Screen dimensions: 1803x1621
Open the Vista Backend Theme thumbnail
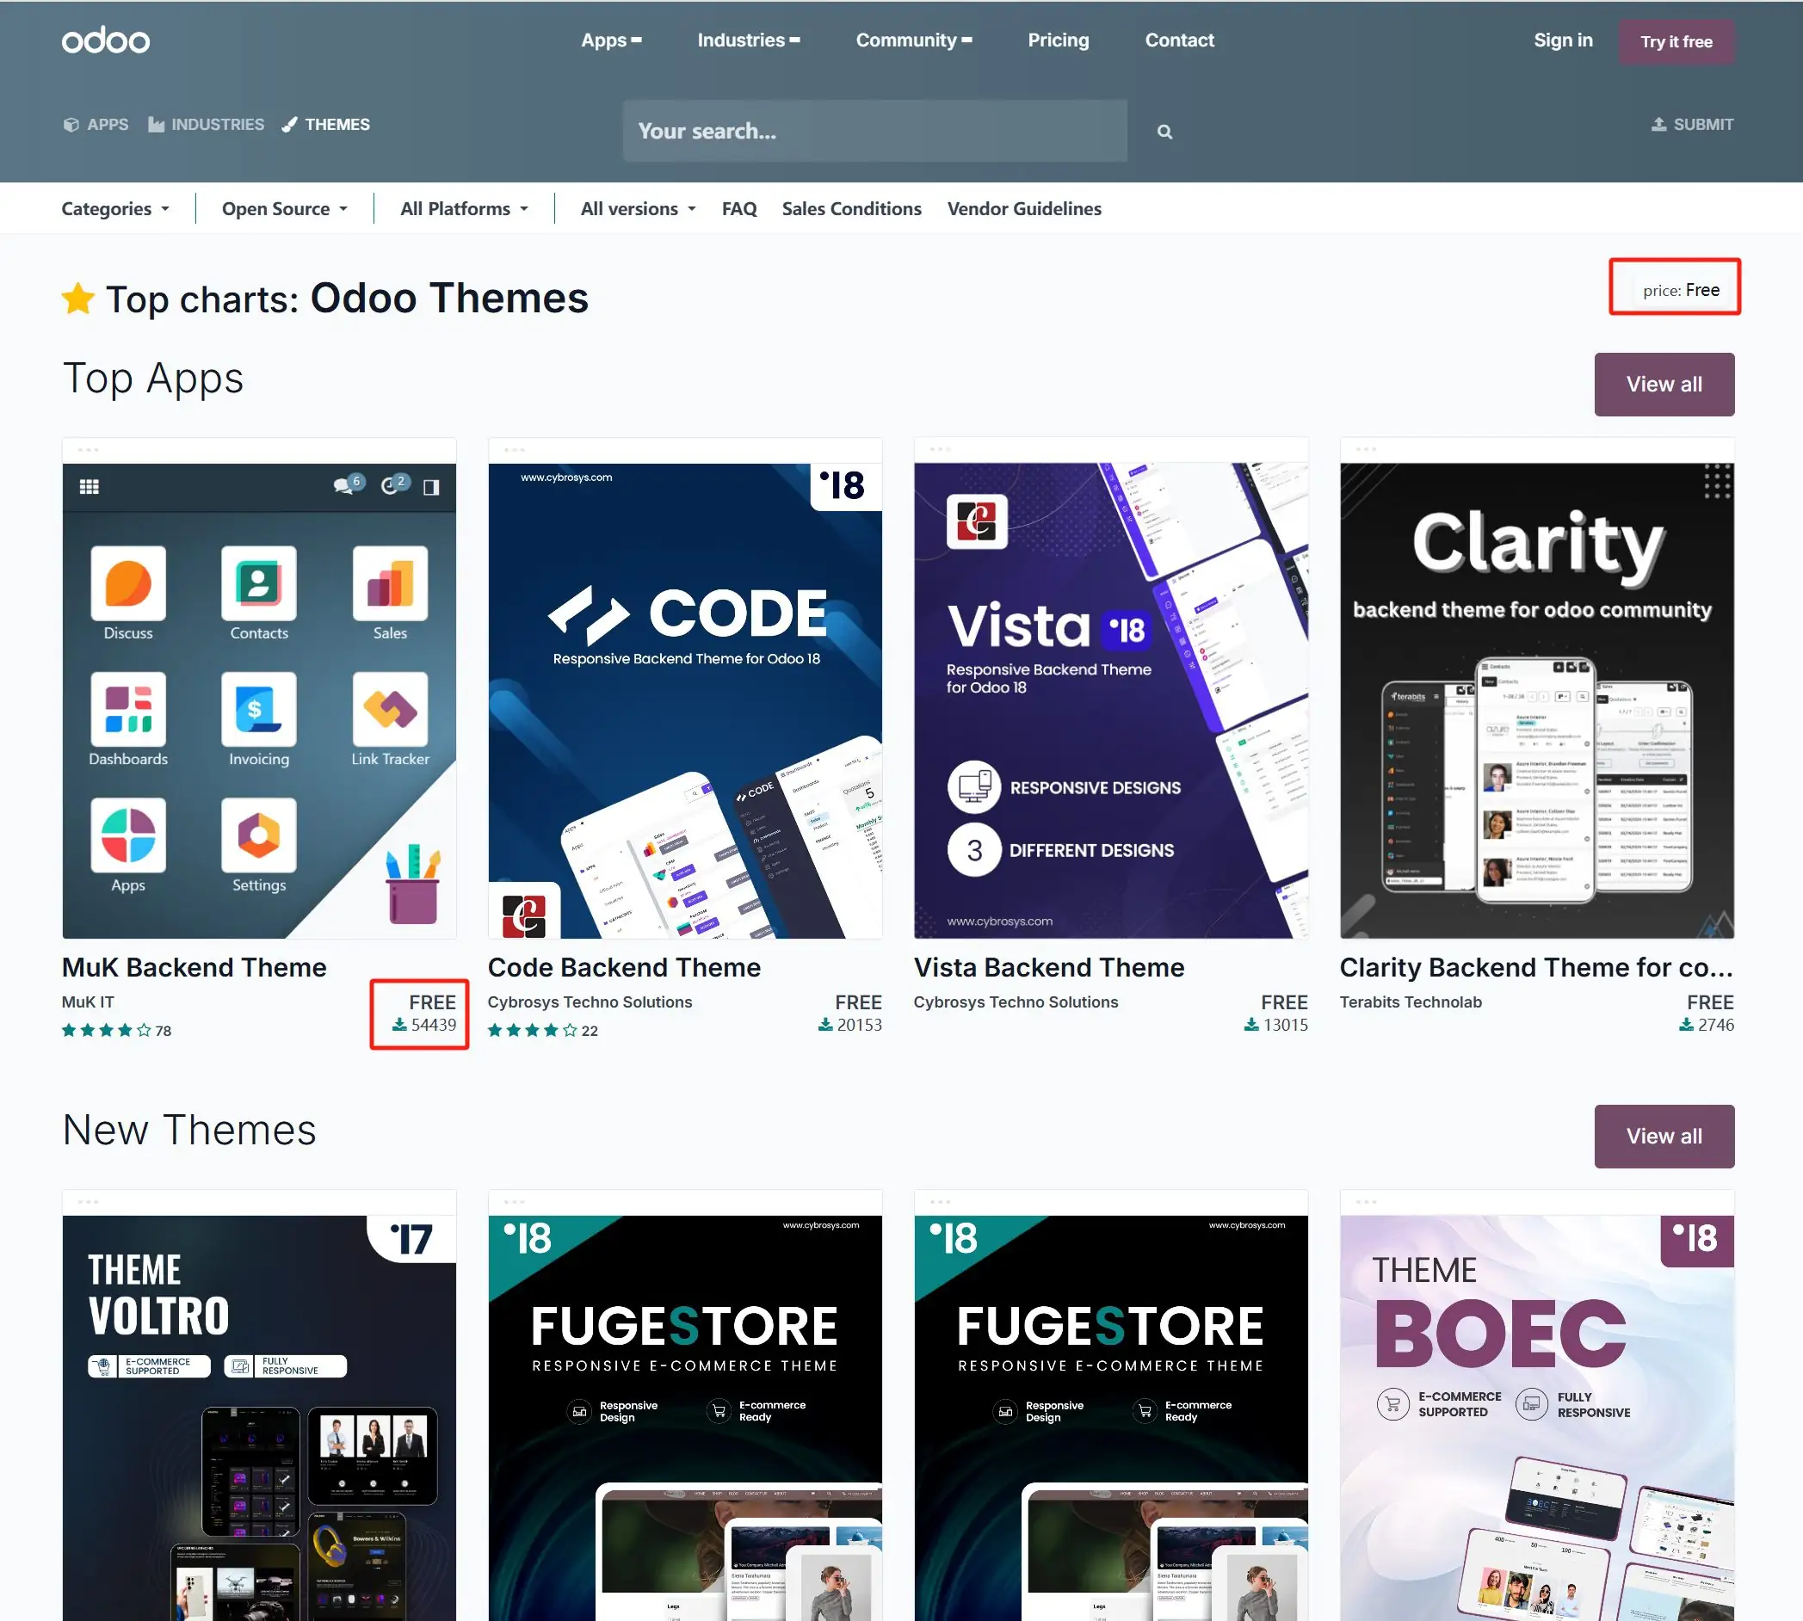pos(1111,700)
